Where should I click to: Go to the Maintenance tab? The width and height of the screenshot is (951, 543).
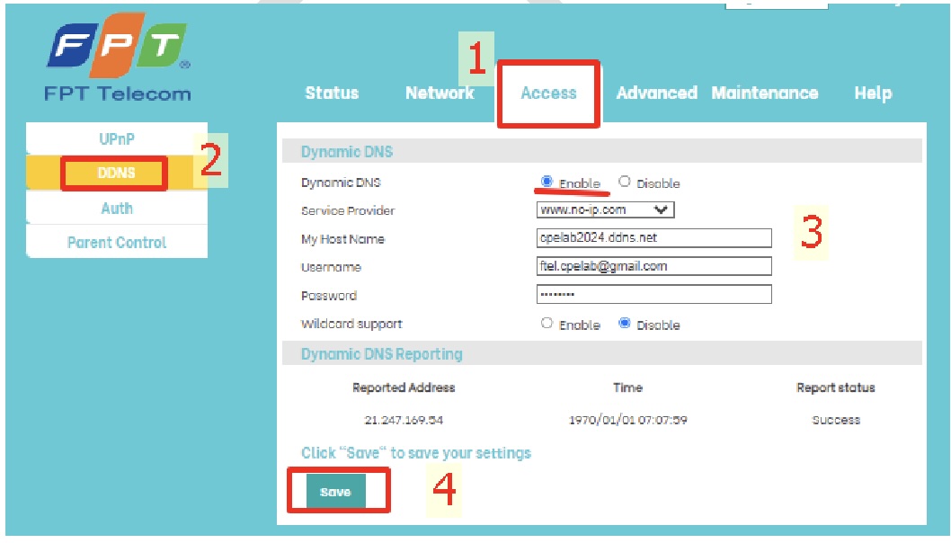click(x=764, y=93)
